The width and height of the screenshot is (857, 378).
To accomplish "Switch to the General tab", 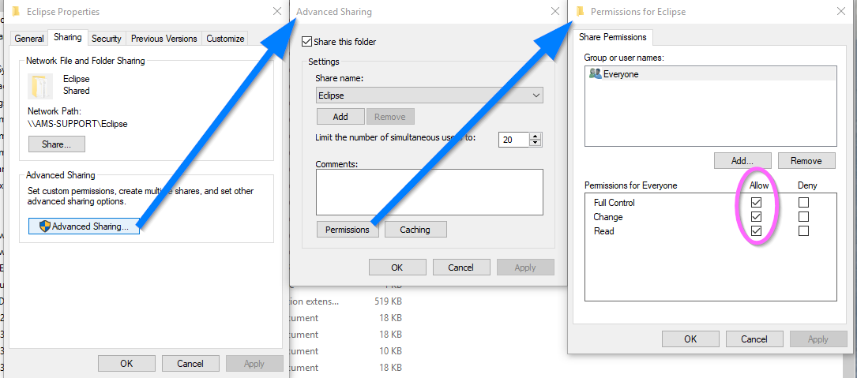I will (29, 39).
